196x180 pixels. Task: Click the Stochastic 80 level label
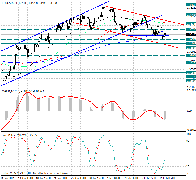188,141
